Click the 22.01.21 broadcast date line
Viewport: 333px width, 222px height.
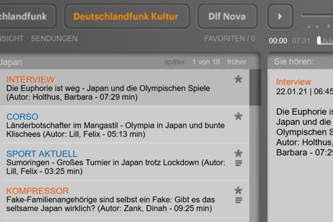pos(305,92)
